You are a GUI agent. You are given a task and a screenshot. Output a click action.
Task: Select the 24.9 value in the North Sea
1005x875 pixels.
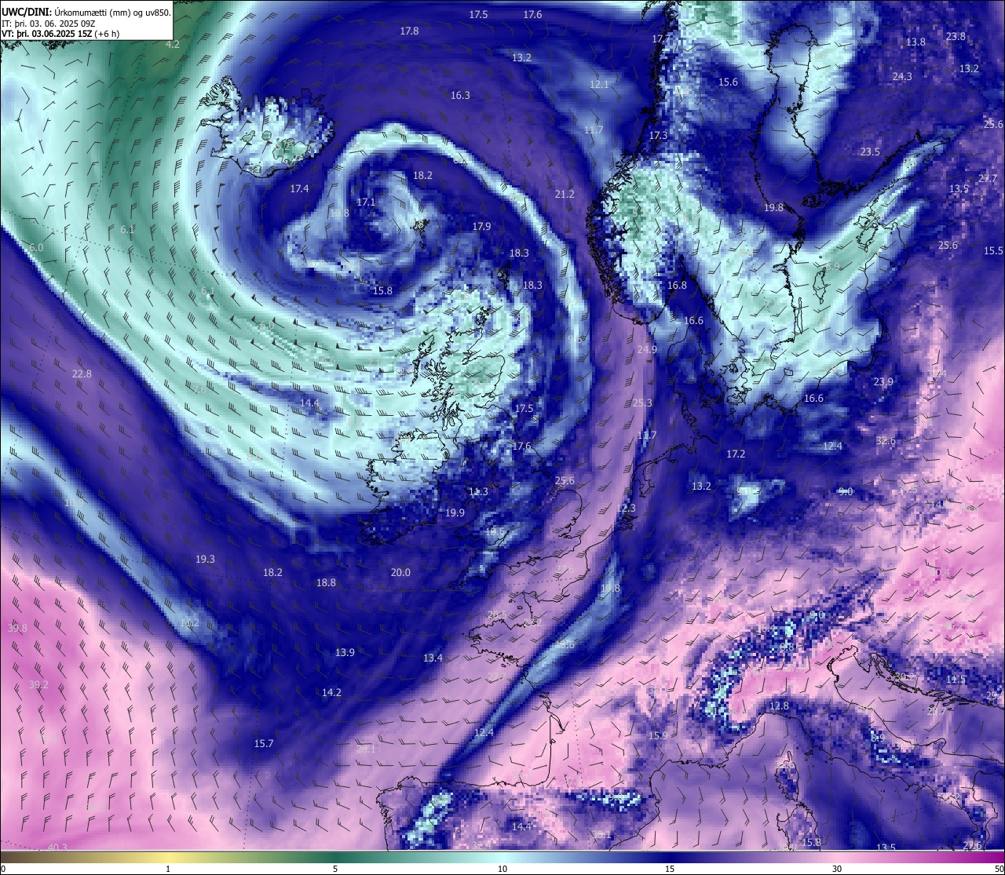tap(647, 350)
